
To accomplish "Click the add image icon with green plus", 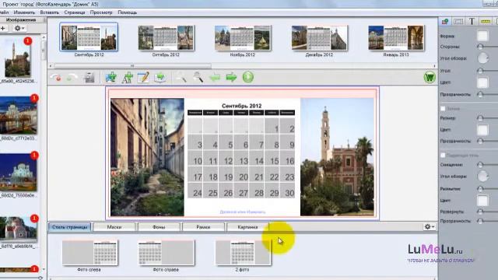I will [x=110, y=78].
